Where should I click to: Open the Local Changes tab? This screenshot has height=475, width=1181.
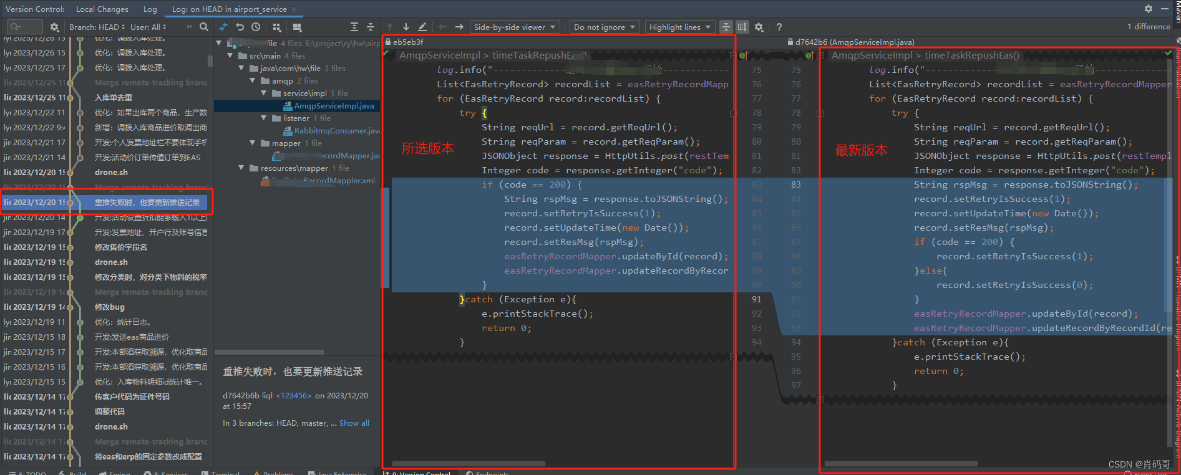(102, 9)
